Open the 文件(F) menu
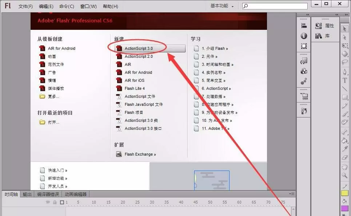 [25, 7]
